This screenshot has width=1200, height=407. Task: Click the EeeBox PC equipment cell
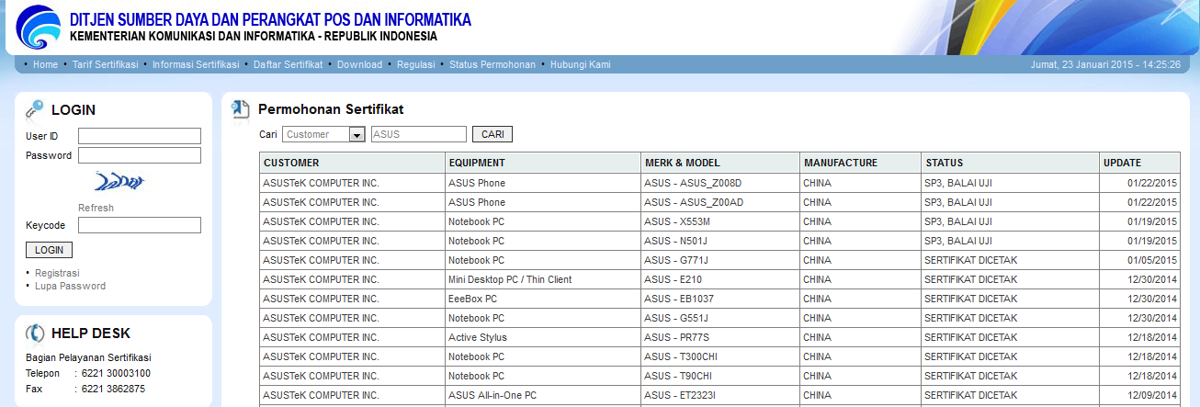coord(543,299)
